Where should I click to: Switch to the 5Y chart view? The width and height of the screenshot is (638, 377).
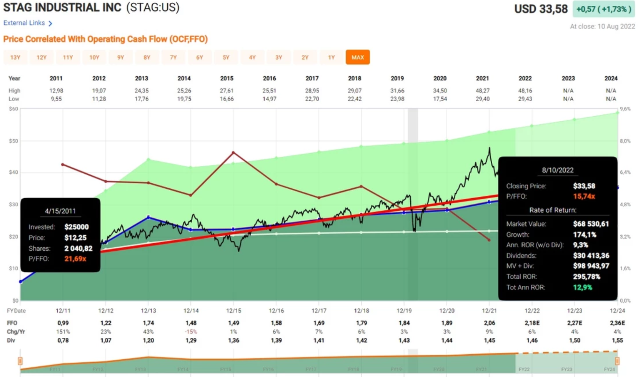pos(226,57)
